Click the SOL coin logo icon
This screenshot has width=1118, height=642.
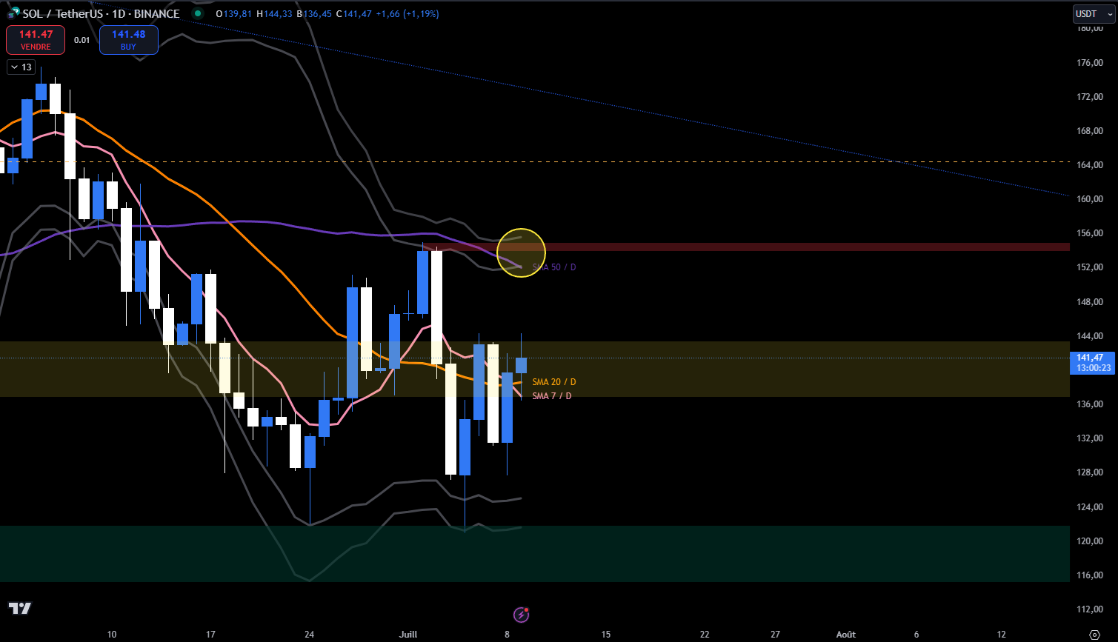12,13
